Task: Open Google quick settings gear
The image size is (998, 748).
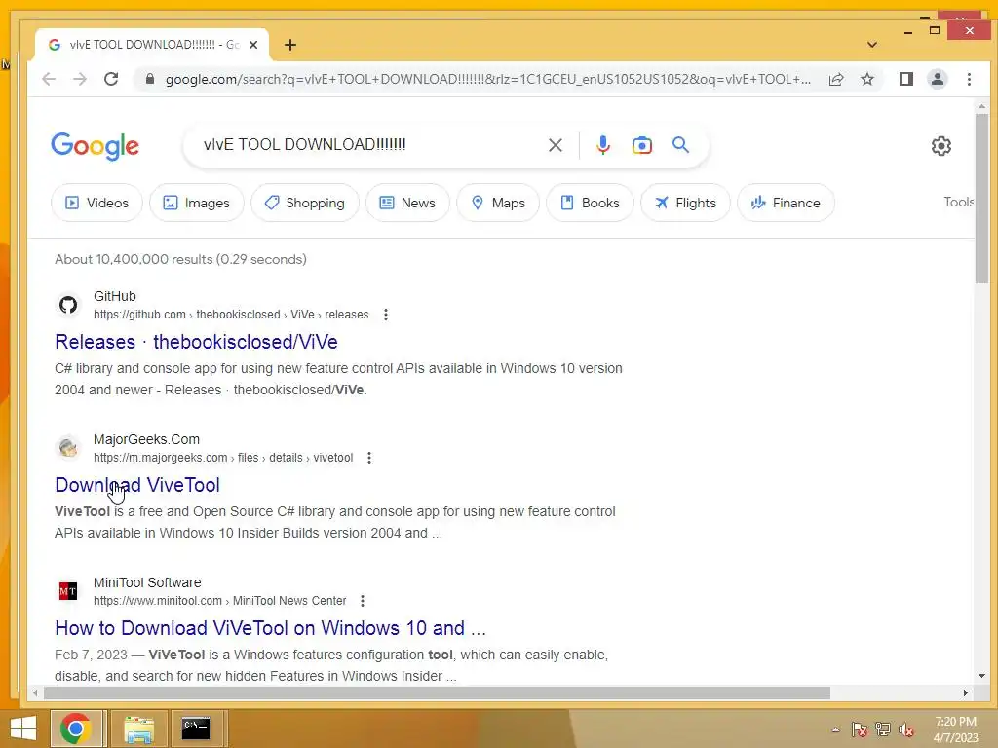Action: click(940, 146)
